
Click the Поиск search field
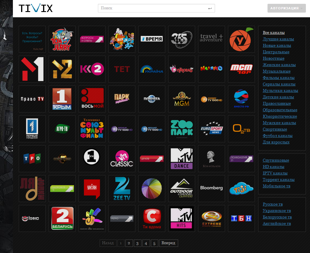(x=152, y=8)
